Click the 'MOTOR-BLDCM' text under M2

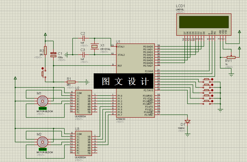(45, 152)
